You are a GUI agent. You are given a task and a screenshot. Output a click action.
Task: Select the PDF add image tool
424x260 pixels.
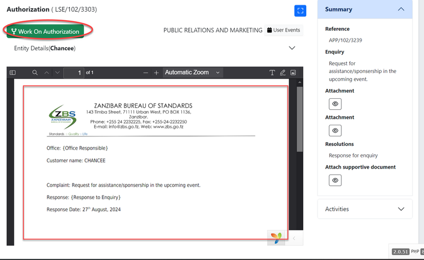point(293,72)
